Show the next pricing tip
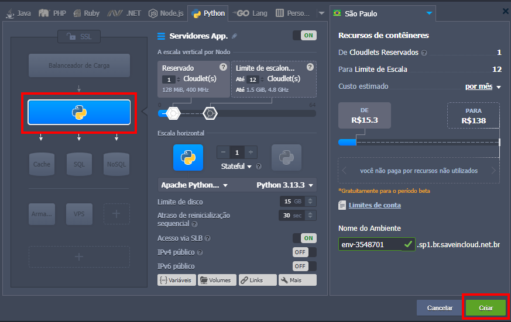511x322 pixels. coord(493,171)
